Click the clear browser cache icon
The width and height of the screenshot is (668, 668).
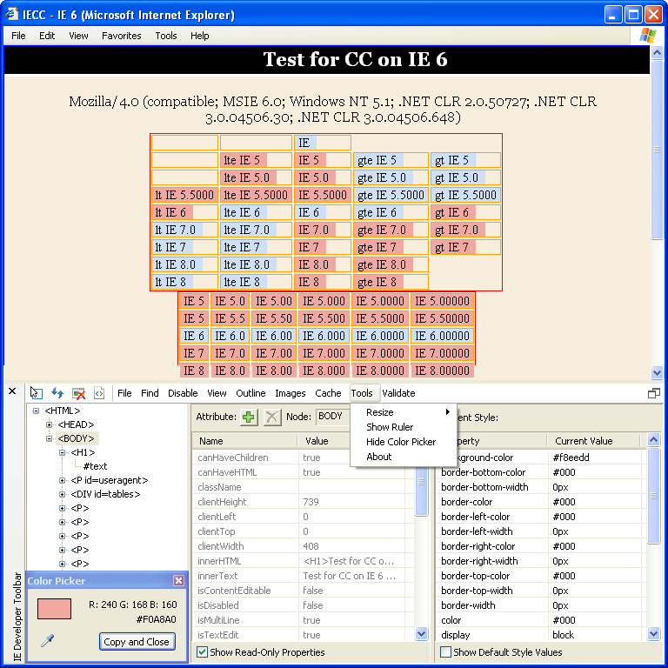coord(78,393)
